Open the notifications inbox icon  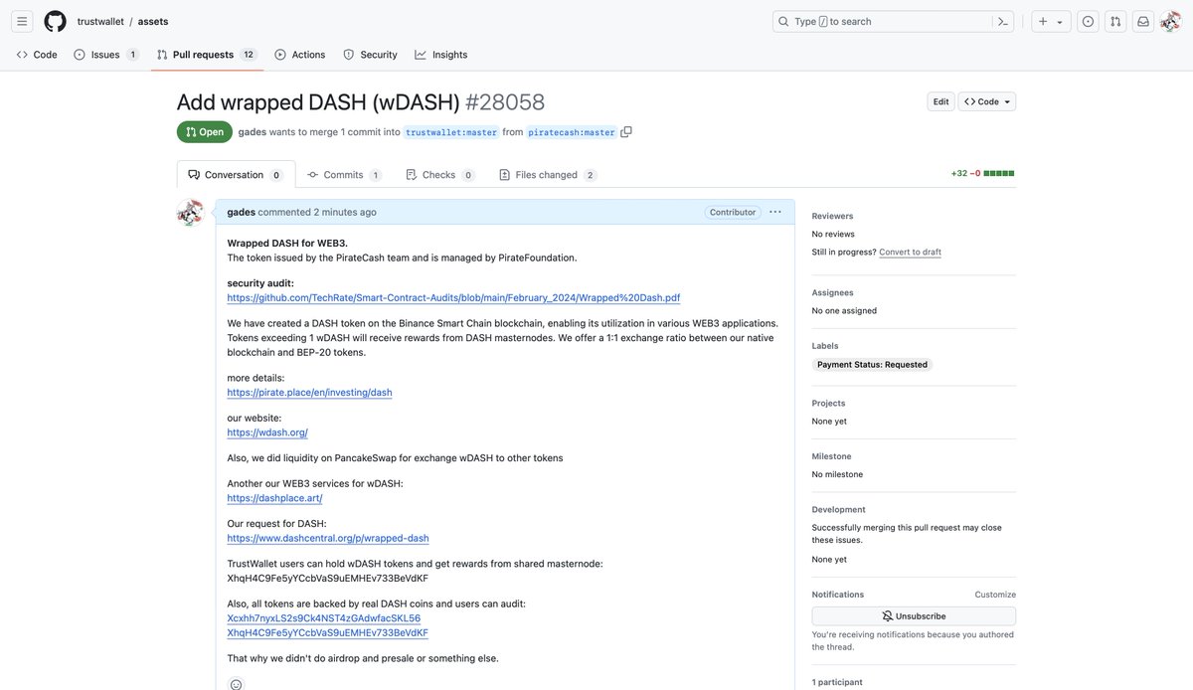(x=1143, y=21)
